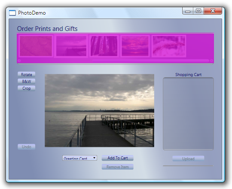The image size is (232, 189).
Task: Select the textured surface thumbnail
Action: click(x=36, y=46)
